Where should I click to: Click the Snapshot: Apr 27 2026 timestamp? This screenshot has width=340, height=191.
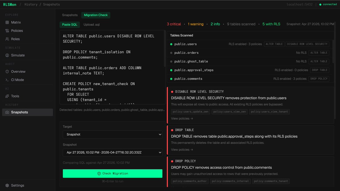click(x=310, y=24)
